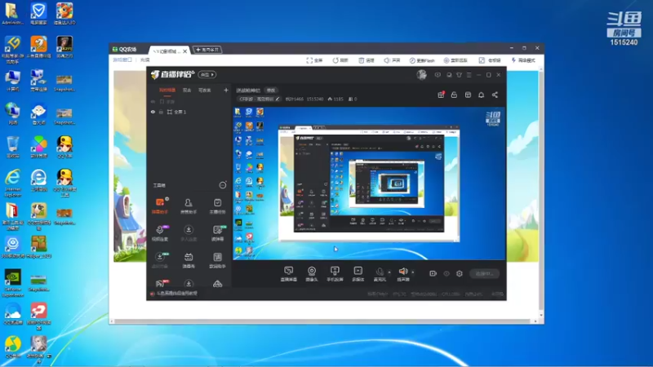Open the TV-shaped danmaku show tool
Image resolution: width=653 pixels, height=367 pixels.
tap(189, 259)
